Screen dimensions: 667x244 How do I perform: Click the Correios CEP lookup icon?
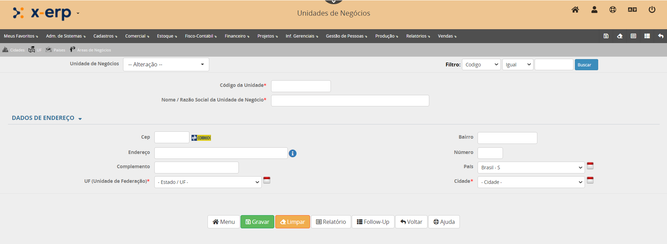[x=201, y=138]
